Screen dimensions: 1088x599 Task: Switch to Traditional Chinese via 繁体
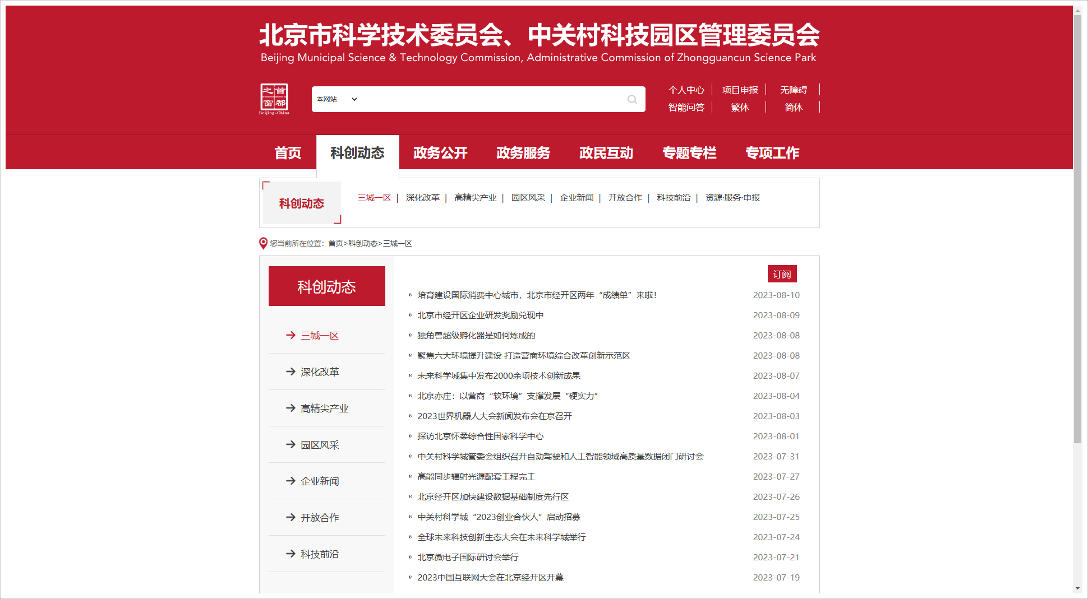[x=740, y=108]
